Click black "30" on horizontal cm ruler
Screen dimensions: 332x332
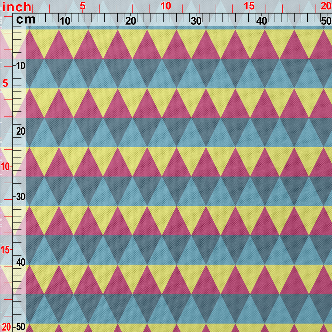coord(196,21)
